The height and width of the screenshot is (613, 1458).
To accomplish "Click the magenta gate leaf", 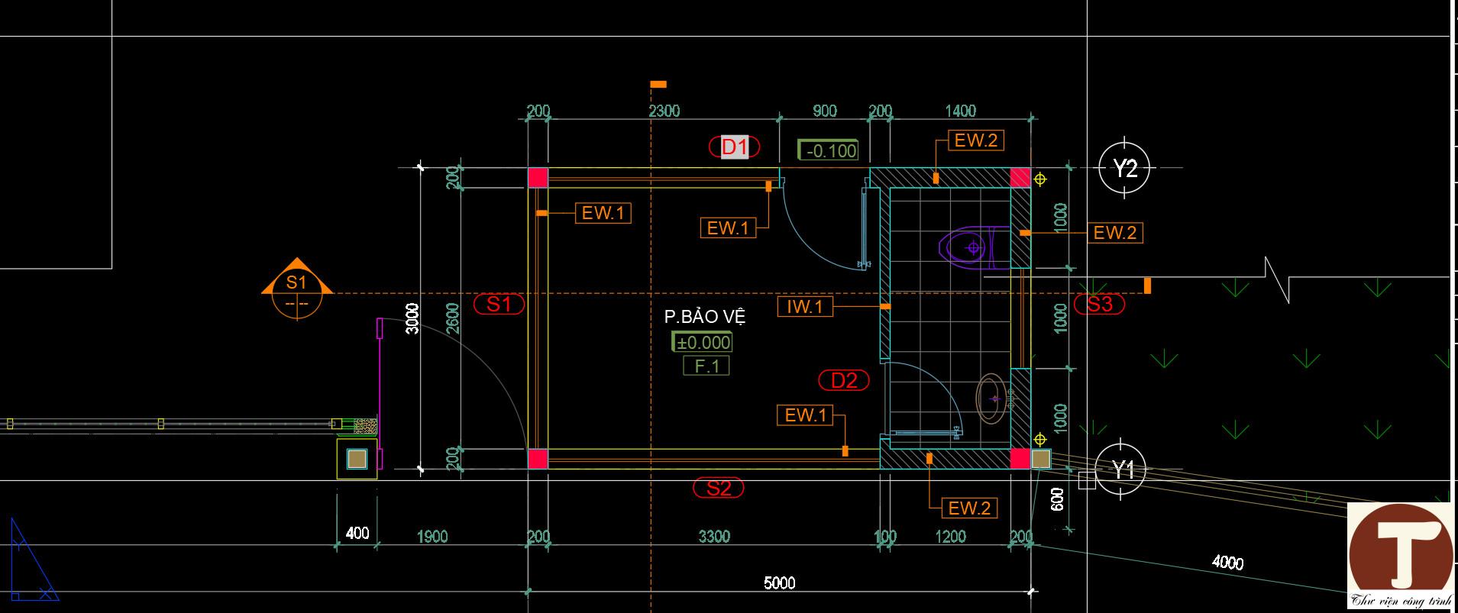I will (380, 392).
